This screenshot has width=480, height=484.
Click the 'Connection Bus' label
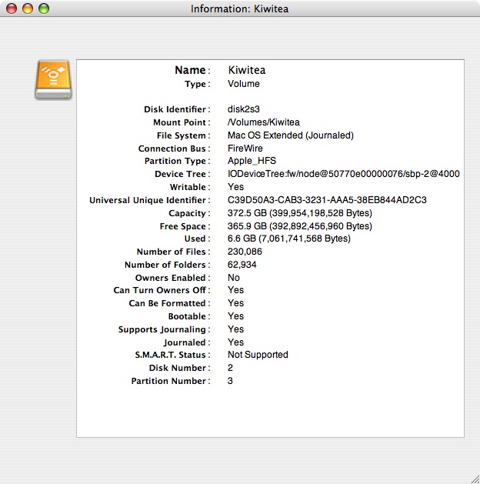coord(172,149)
